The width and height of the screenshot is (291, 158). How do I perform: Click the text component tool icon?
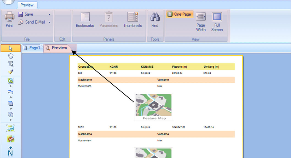coord(10,115)
